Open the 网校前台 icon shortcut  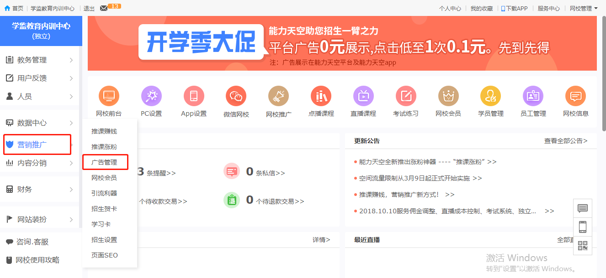(x=109, y=96)
